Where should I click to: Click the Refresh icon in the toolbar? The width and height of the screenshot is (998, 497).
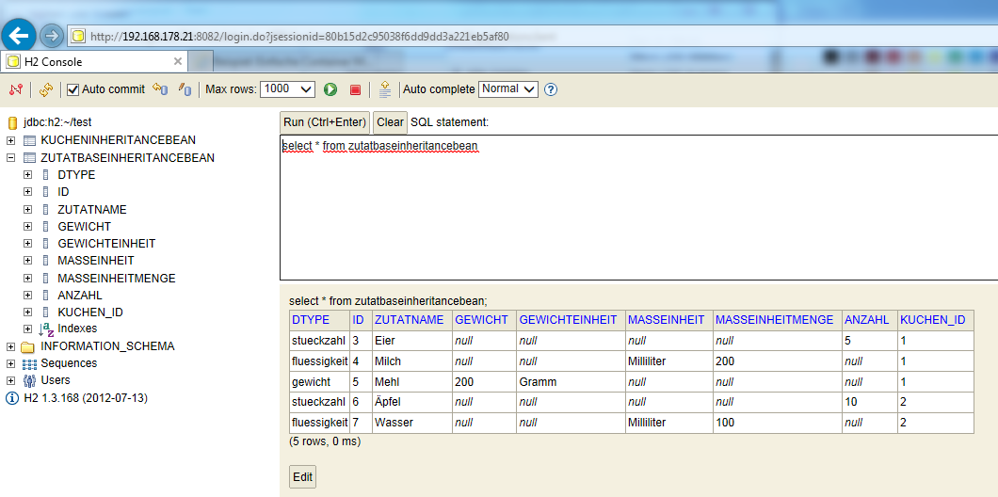(x=46, y=89)
